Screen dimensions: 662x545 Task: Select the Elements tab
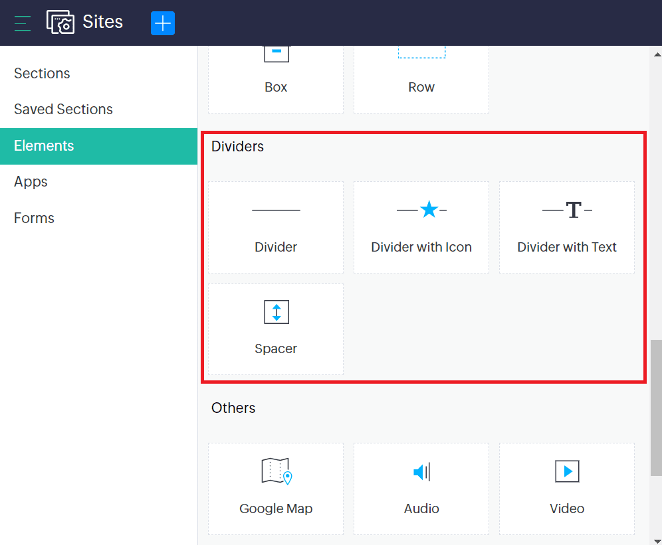pyautogui.click(x=99, y=146)
